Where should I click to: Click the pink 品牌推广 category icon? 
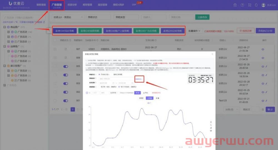click(8, 46)
